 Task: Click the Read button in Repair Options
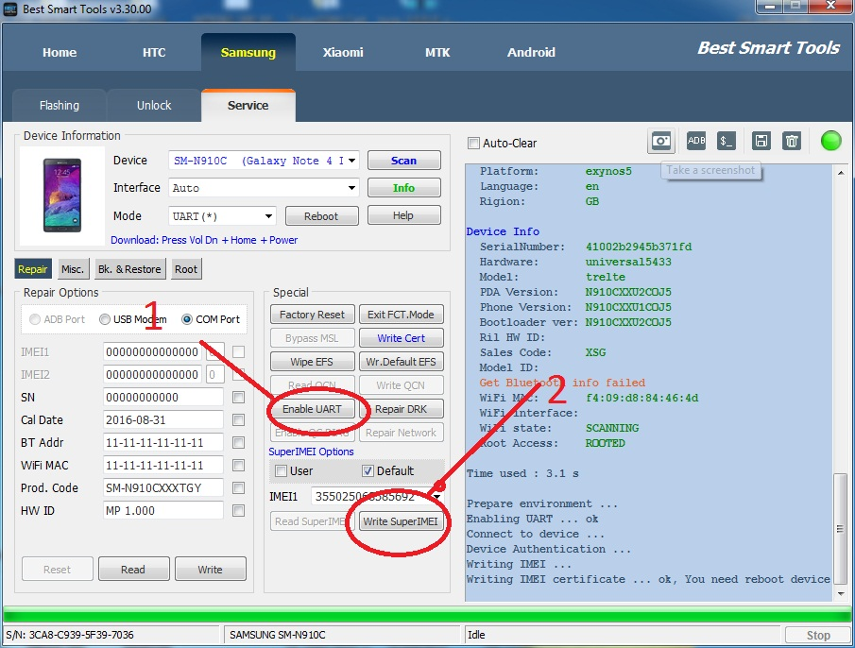coord(133,570)
